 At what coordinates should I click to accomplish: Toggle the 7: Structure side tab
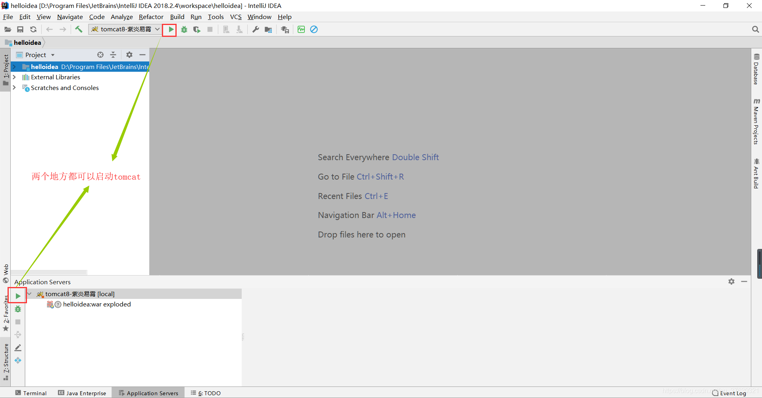point(6,362)
